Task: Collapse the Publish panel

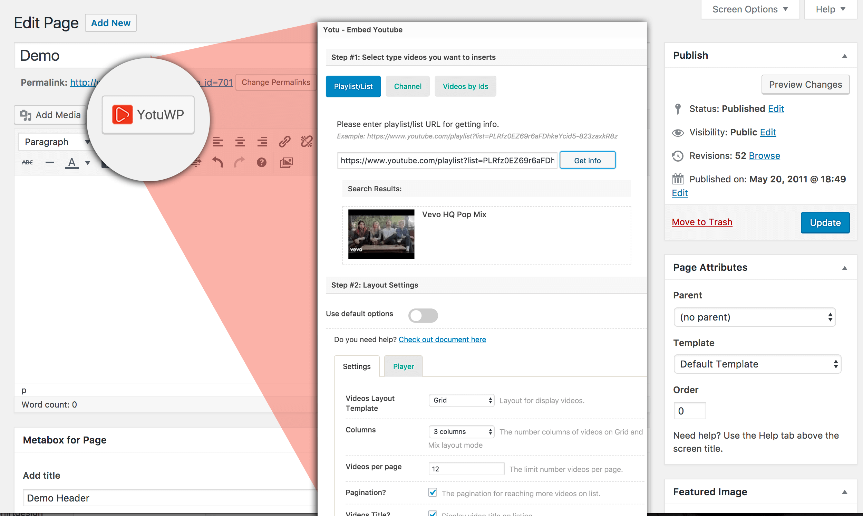Action: [844, 56]
